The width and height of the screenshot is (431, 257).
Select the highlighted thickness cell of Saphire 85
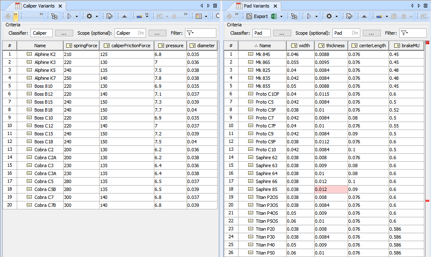click(331, 189)
